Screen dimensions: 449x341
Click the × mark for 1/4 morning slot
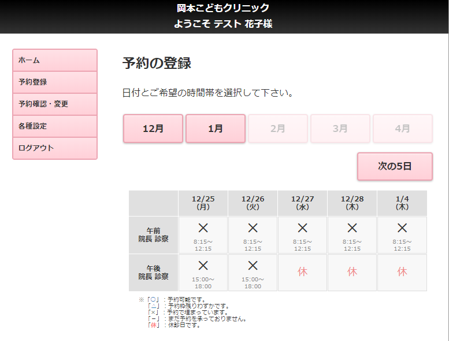402,228
